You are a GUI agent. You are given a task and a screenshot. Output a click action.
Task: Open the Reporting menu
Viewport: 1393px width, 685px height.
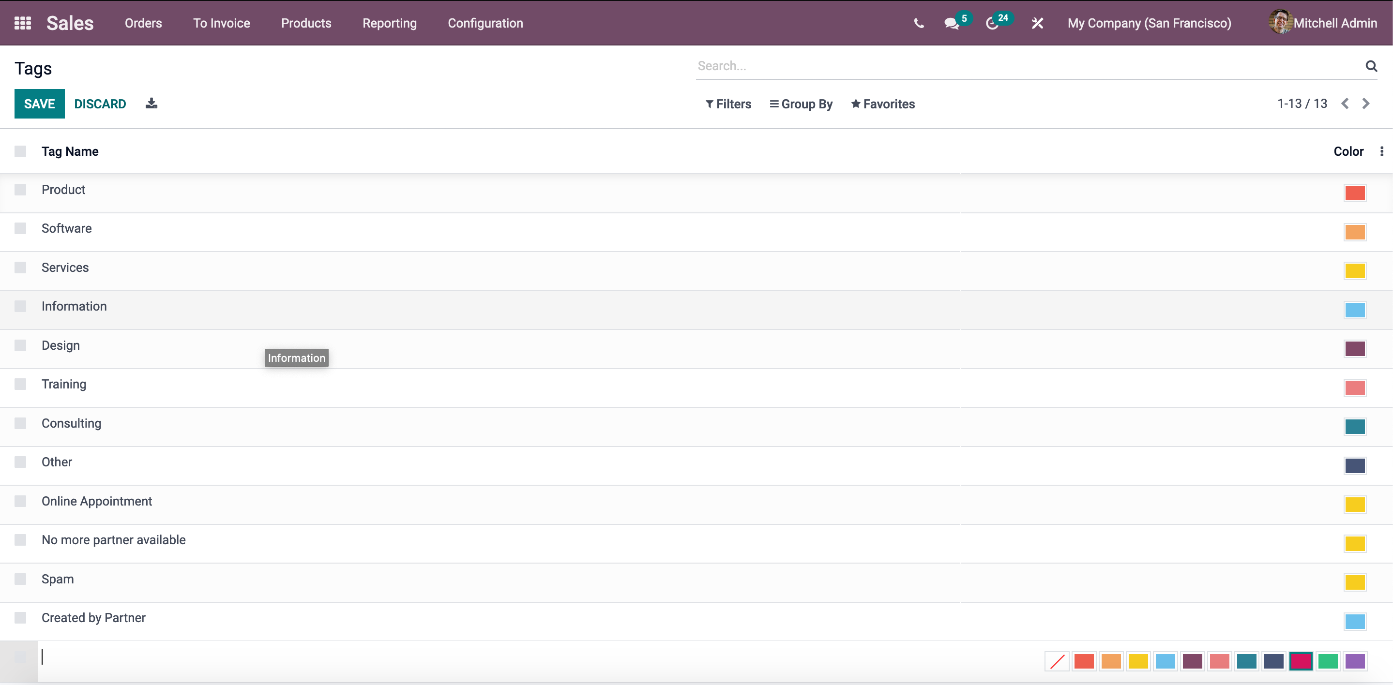389,23
